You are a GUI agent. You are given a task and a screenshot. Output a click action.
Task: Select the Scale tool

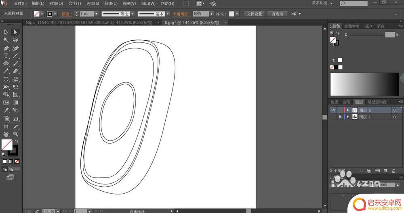coord(15,79)
